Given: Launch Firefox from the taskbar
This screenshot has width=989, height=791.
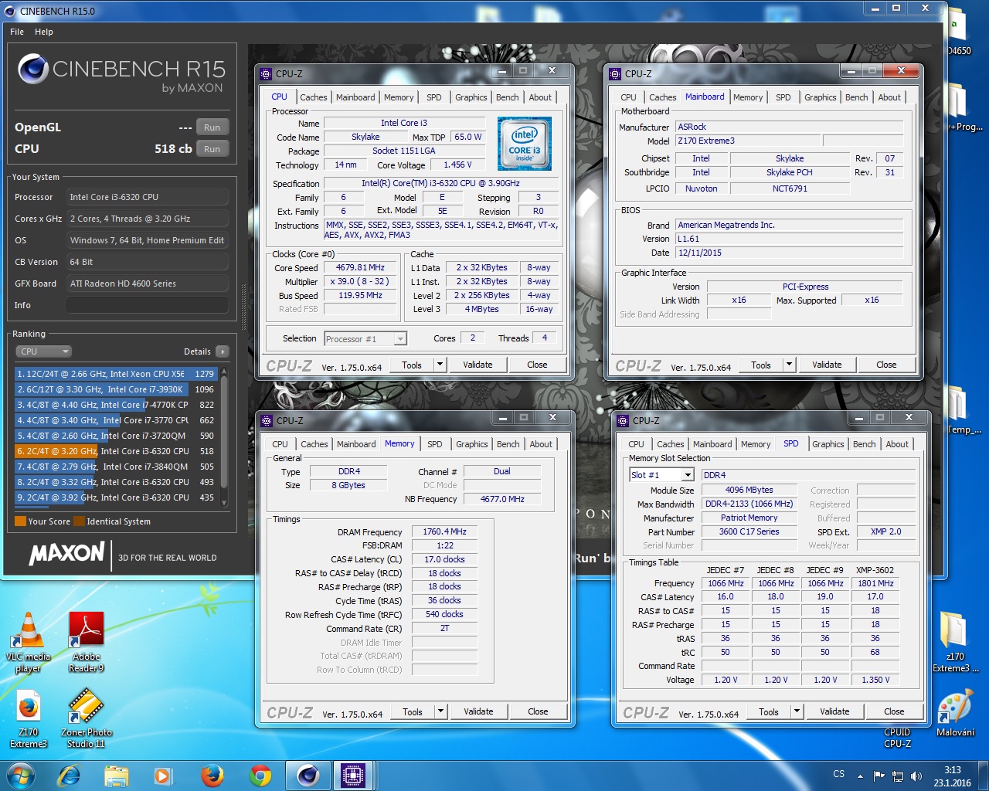Looking at the screenshot, I should tap(212, 776).
